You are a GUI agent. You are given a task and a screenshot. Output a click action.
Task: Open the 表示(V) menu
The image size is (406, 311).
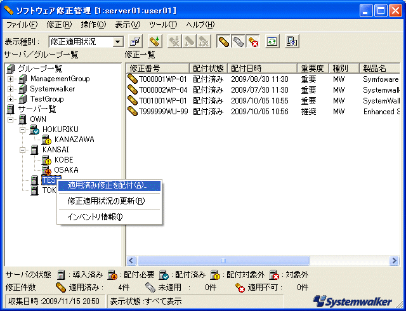(x=128, y=25)
